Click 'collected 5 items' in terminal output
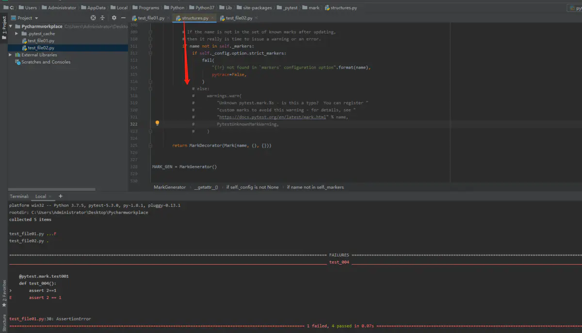This screenshot has width=582, height=333. [30, 219]
